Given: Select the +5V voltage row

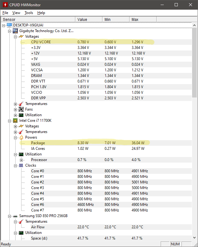Looking at the screenshot, I should (x=111, y=59).
